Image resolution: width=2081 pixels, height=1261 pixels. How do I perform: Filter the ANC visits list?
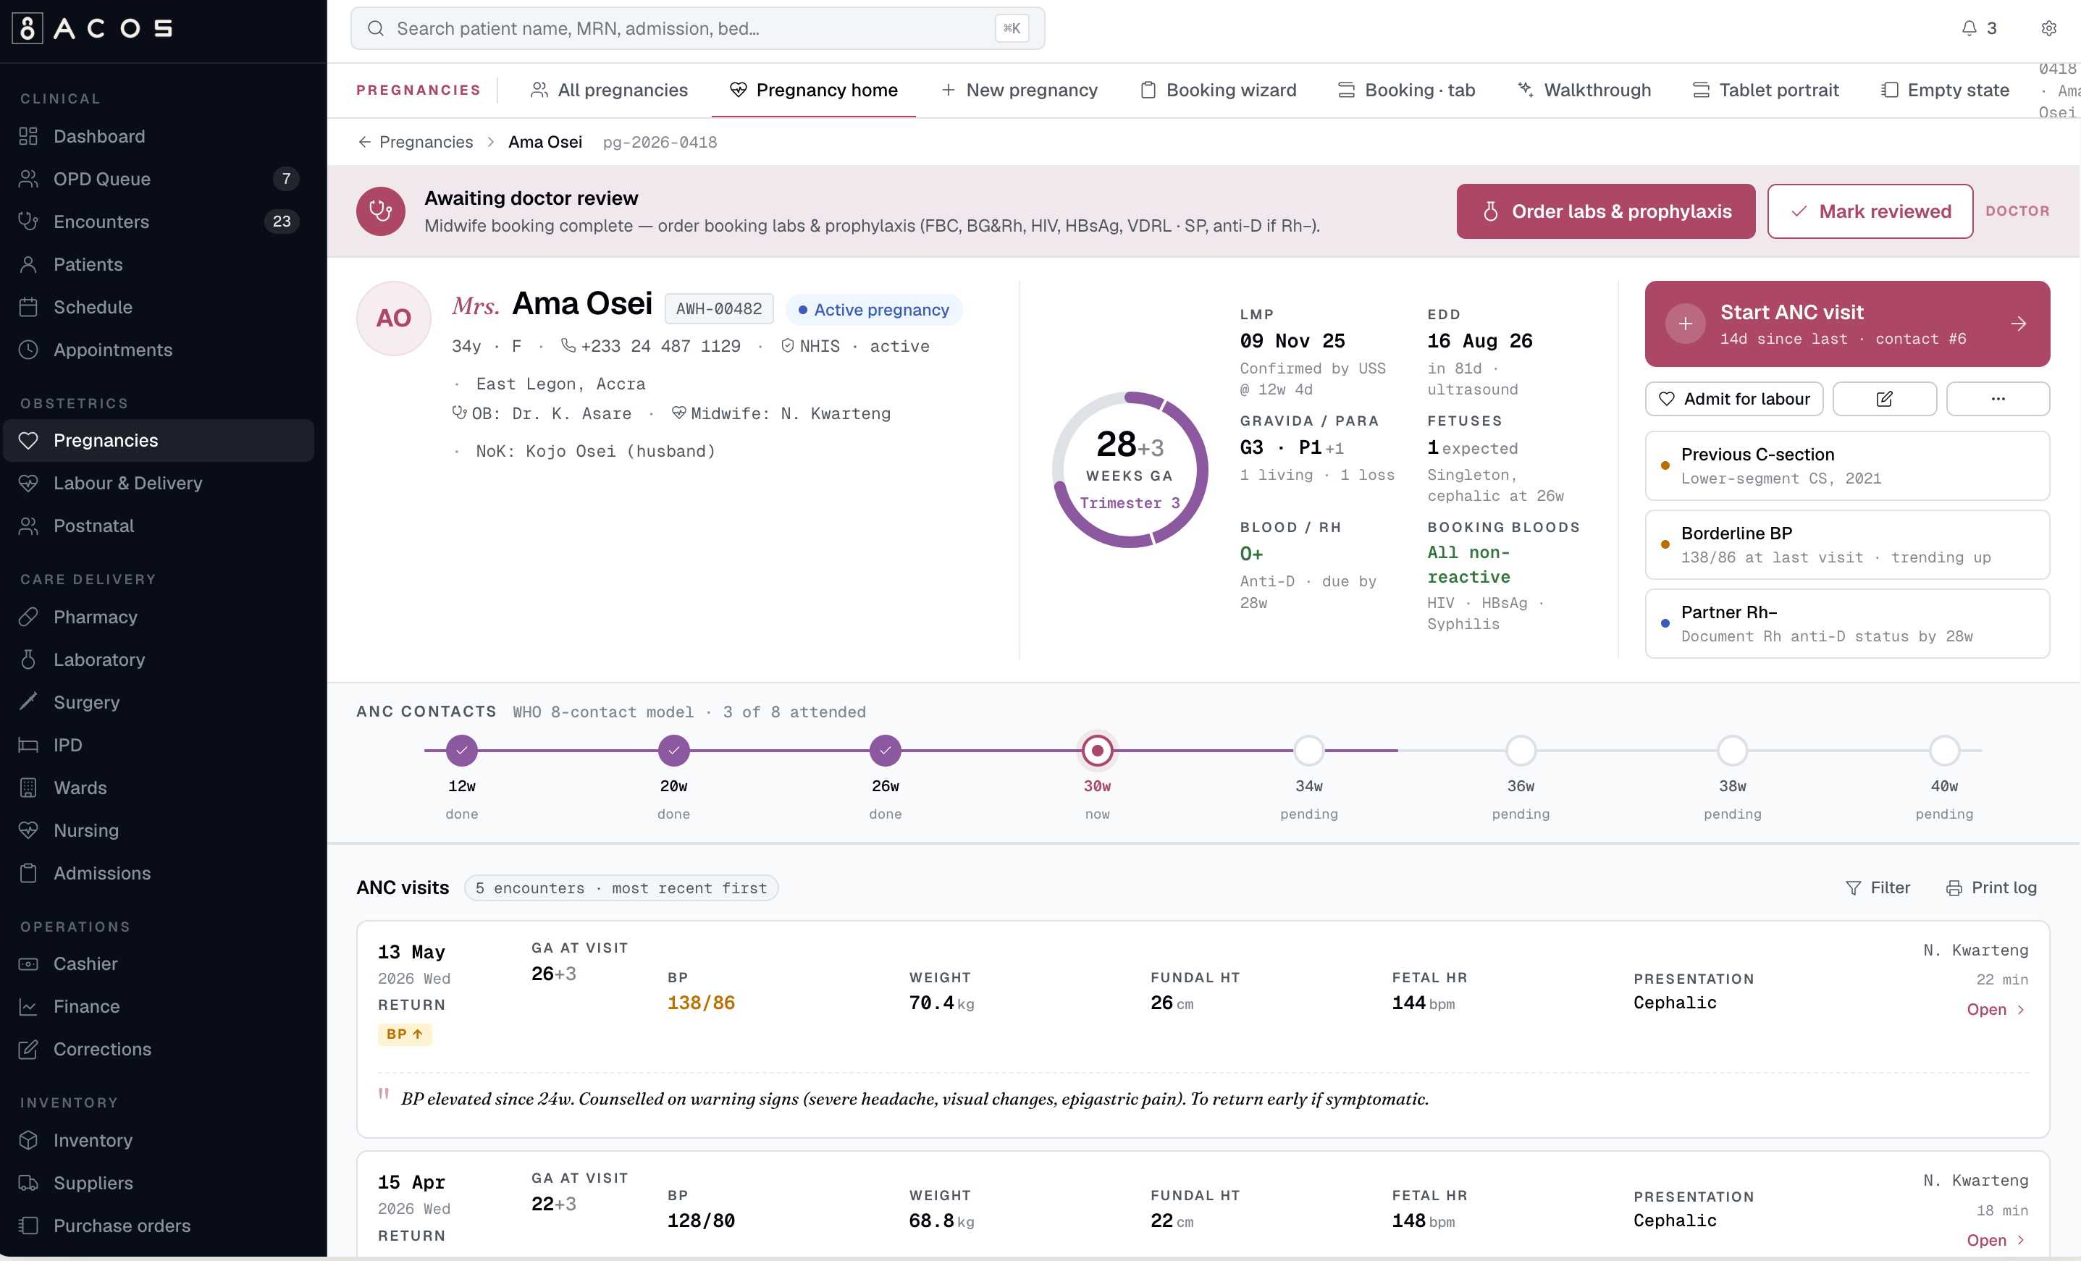[1878, 887]
